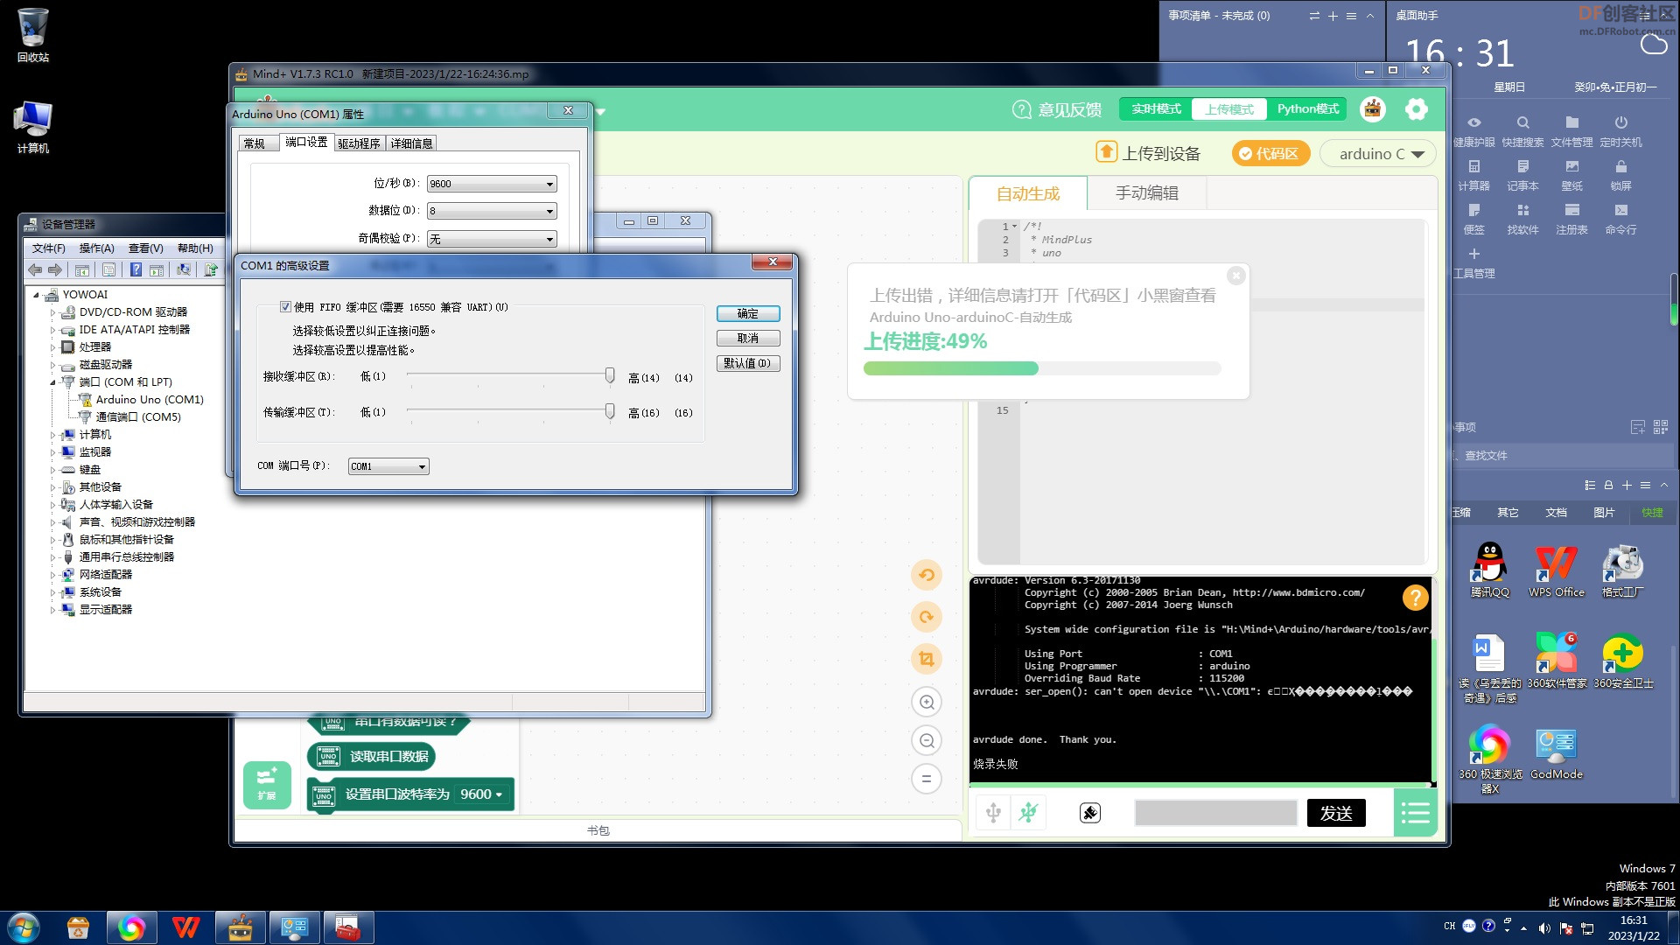Toggle the 使用 FIFO 缓冲区 checkbox
This screenshot has width=1680, height=945.
[x=285, y=307]
